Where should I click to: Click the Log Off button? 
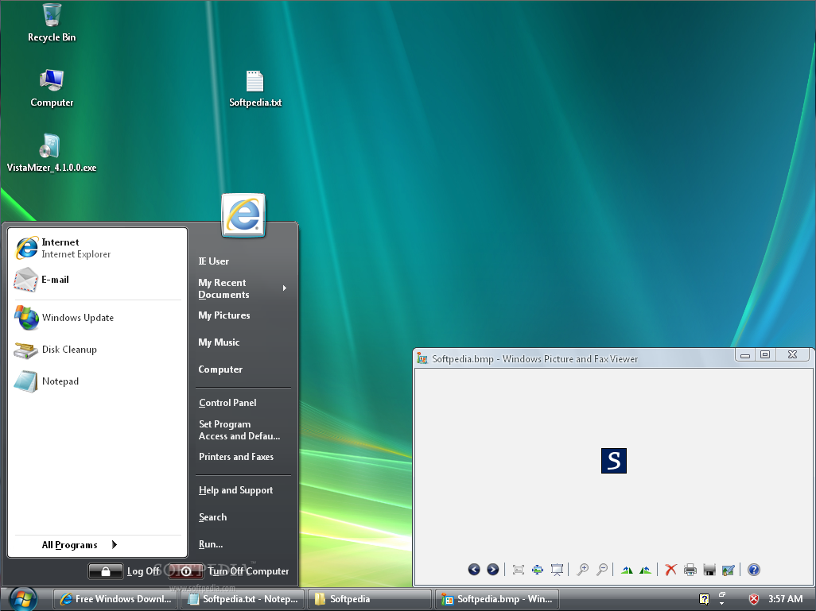tap(105, 571)
